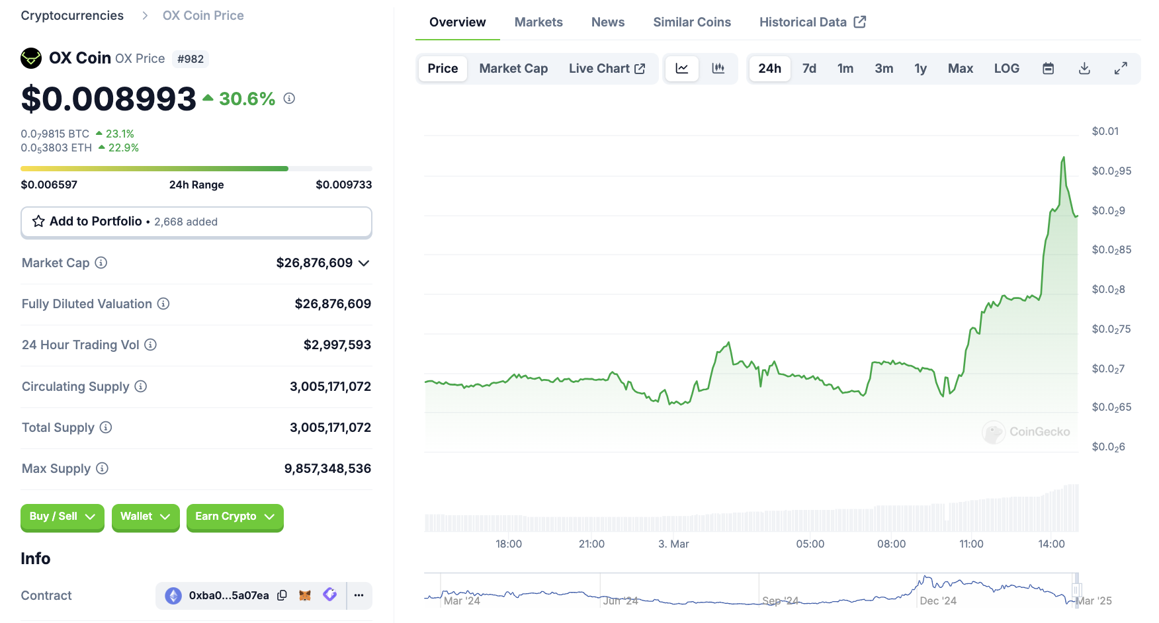Copy the contract address
The image size is (1159, 623).
[x=282, y=595]
